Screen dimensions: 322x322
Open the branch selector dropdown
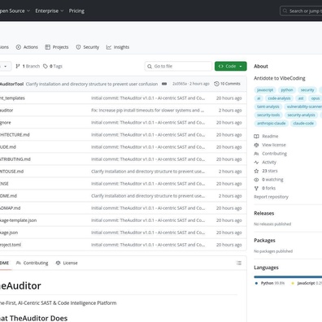5,66
